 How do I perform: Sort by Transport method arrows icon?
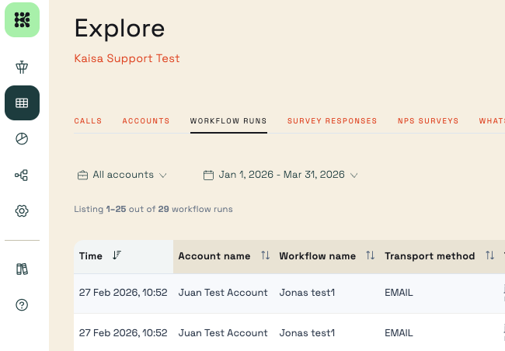490,255
